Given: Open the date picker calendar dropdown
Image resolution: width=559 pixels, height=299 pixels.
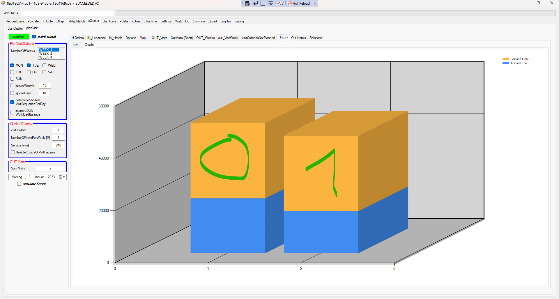Looking at the screenshot, I should (x=62, y=177).
